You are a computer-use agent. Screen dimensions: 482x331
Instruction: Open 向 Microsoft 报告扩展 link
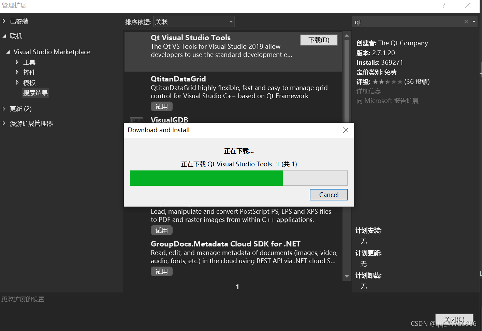coord(388,101)
